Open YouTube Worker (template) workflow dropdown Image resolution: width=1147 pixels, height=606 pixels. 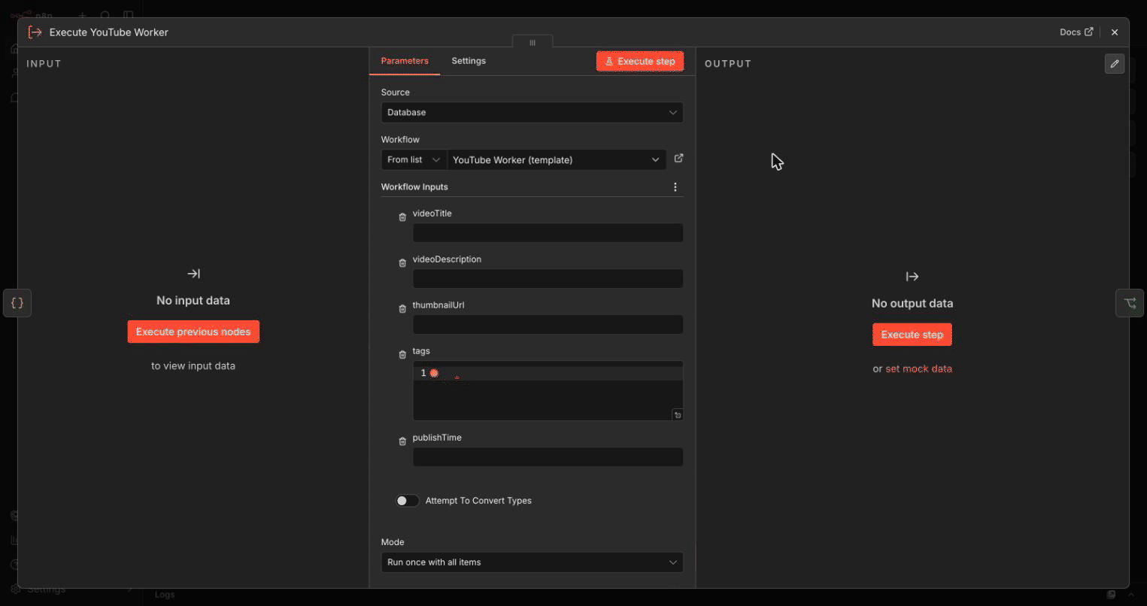pos(557,160)
